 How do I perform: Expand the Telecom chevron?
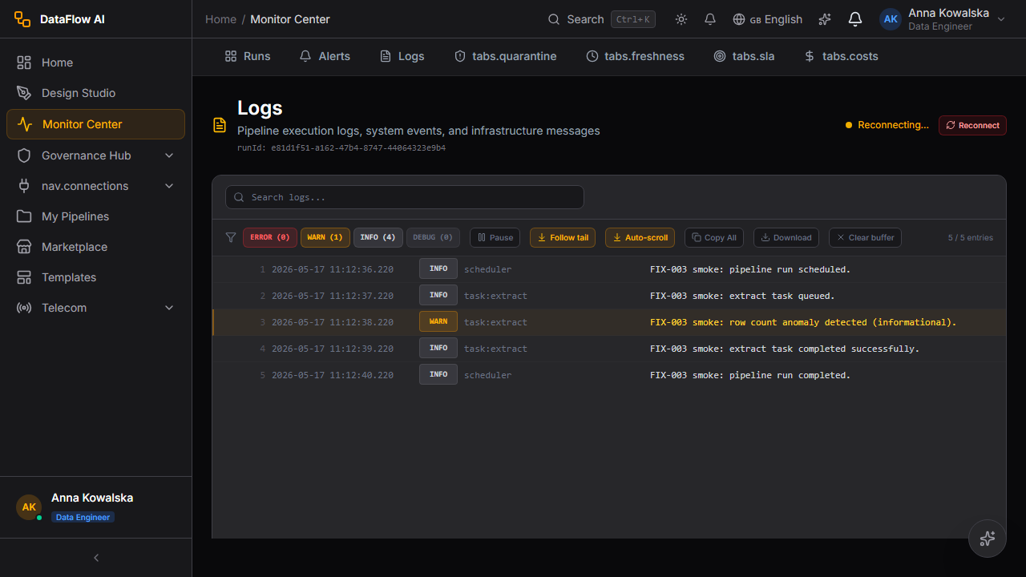[x=169, y=308]
